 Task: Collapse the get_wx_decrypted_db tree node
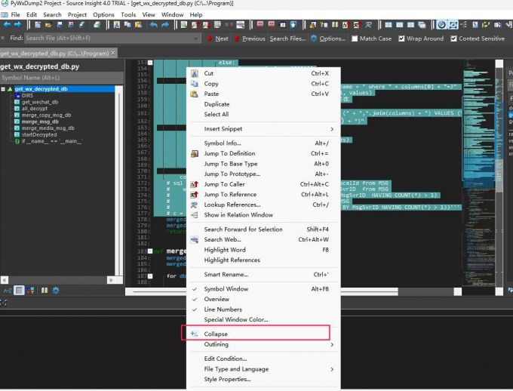3,89
